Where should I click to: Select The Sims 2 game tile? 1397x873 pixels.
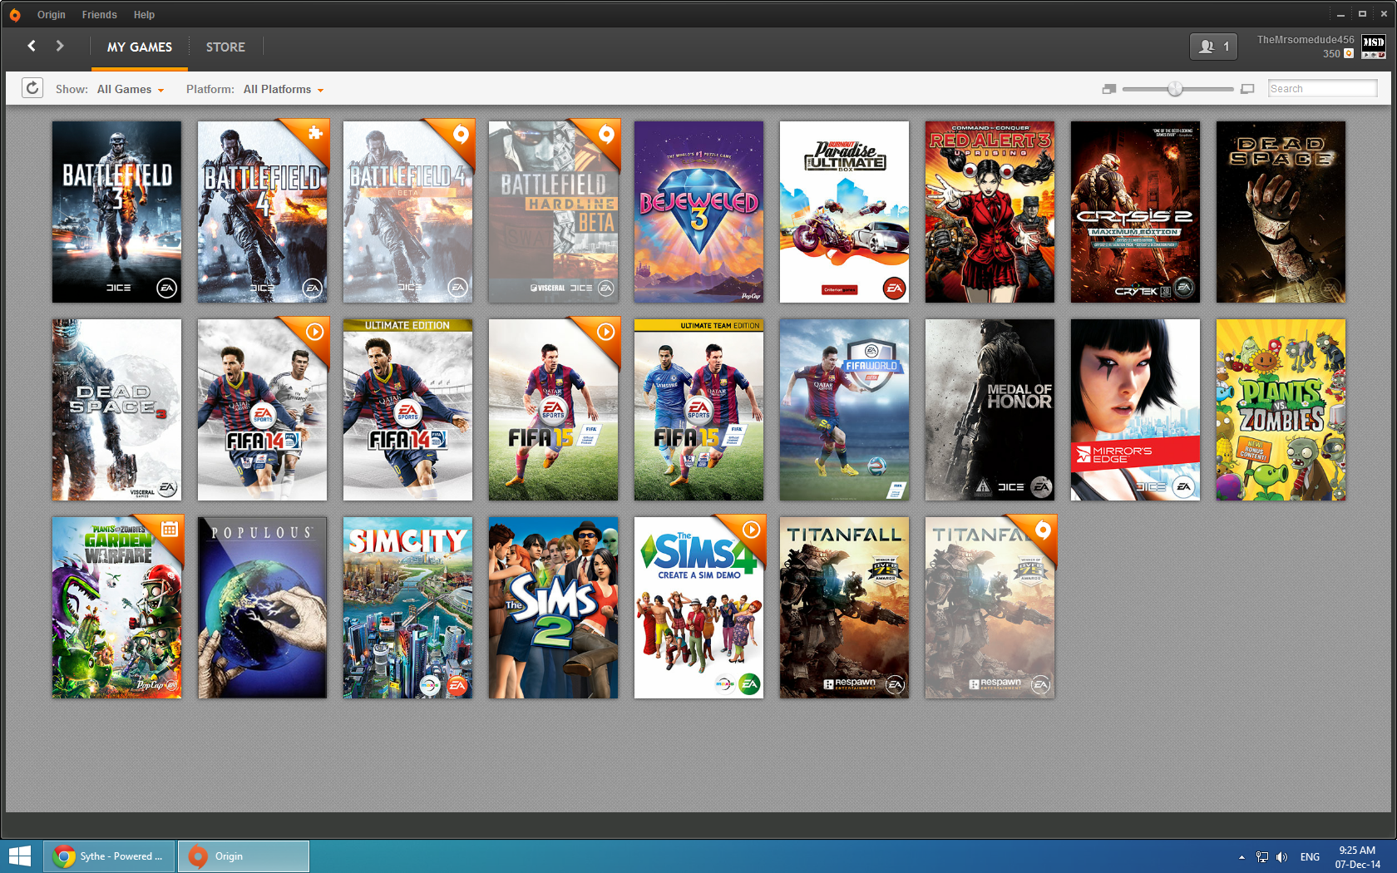click(553, 608)
